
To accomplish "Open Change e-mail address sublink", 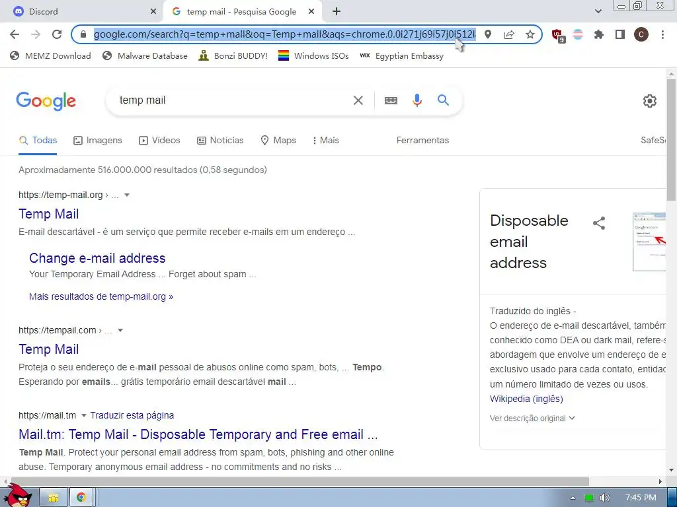I will tap(97, 258).
